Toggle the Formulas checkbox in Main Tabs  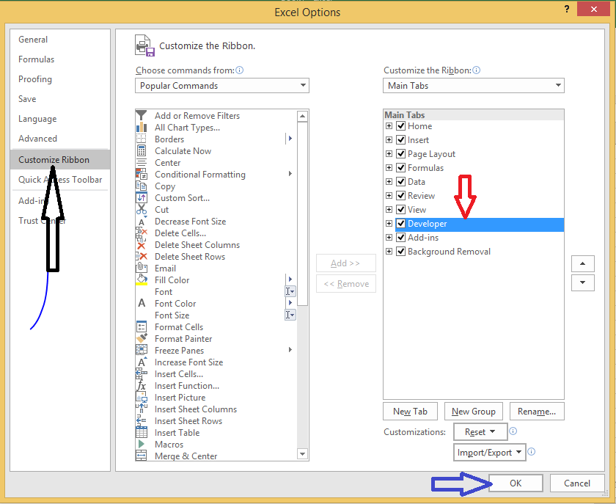click(400, 167)
